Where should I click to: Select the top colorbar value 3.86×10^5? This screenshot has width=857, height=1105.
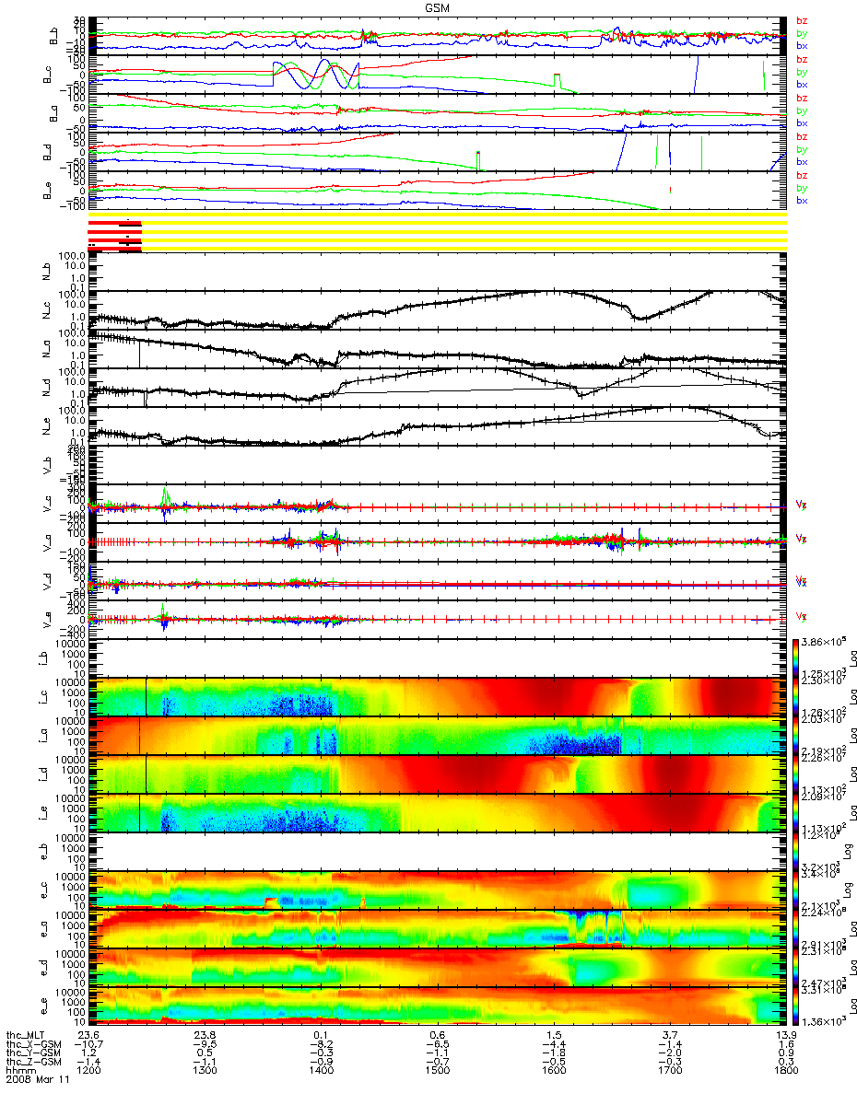826,641
